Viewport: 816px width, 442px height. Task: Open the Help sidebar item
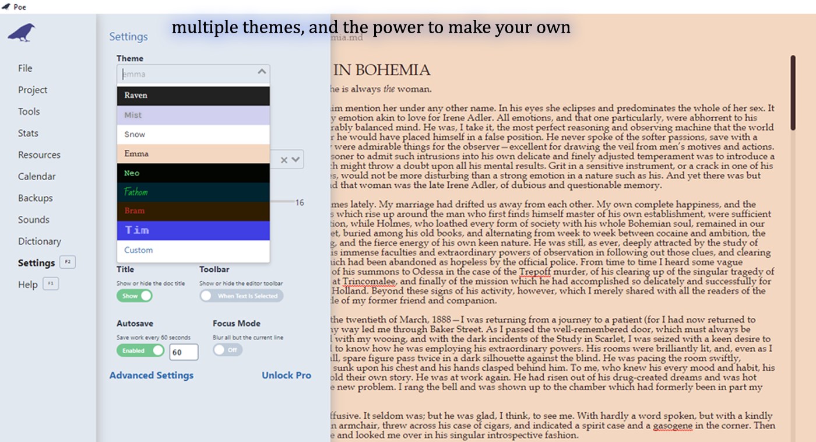(x=27, y=285)
